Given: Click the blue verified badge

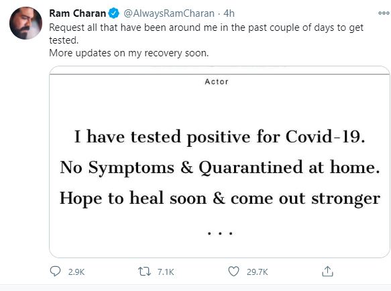Looking at the screenshot, I should click(x=114, y=13).
